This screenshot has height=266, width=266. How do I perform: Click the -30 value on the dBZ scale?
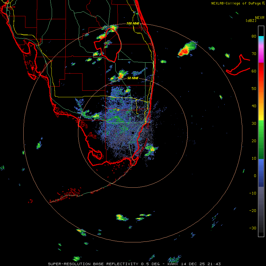(x=253, y=228)
